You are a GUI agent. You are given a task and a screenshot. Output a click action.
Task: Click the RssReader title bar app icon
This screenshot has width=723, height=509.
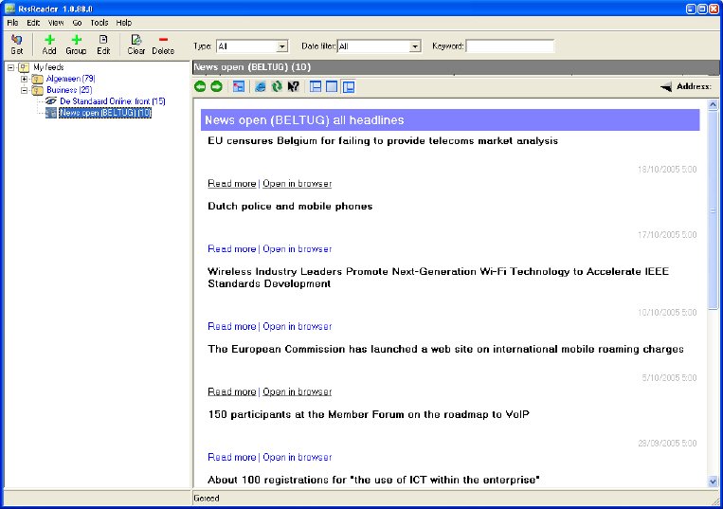tap(10, 9)
